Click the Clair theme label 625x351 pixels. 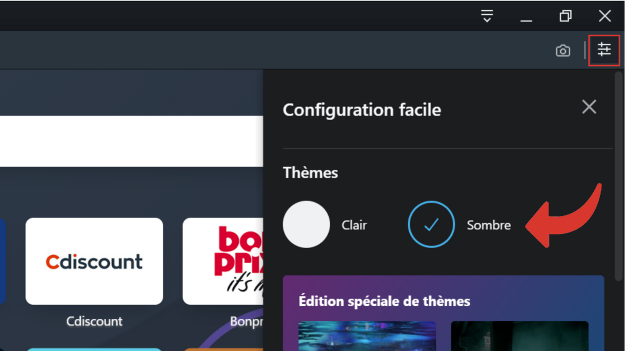tap(354, 225)
